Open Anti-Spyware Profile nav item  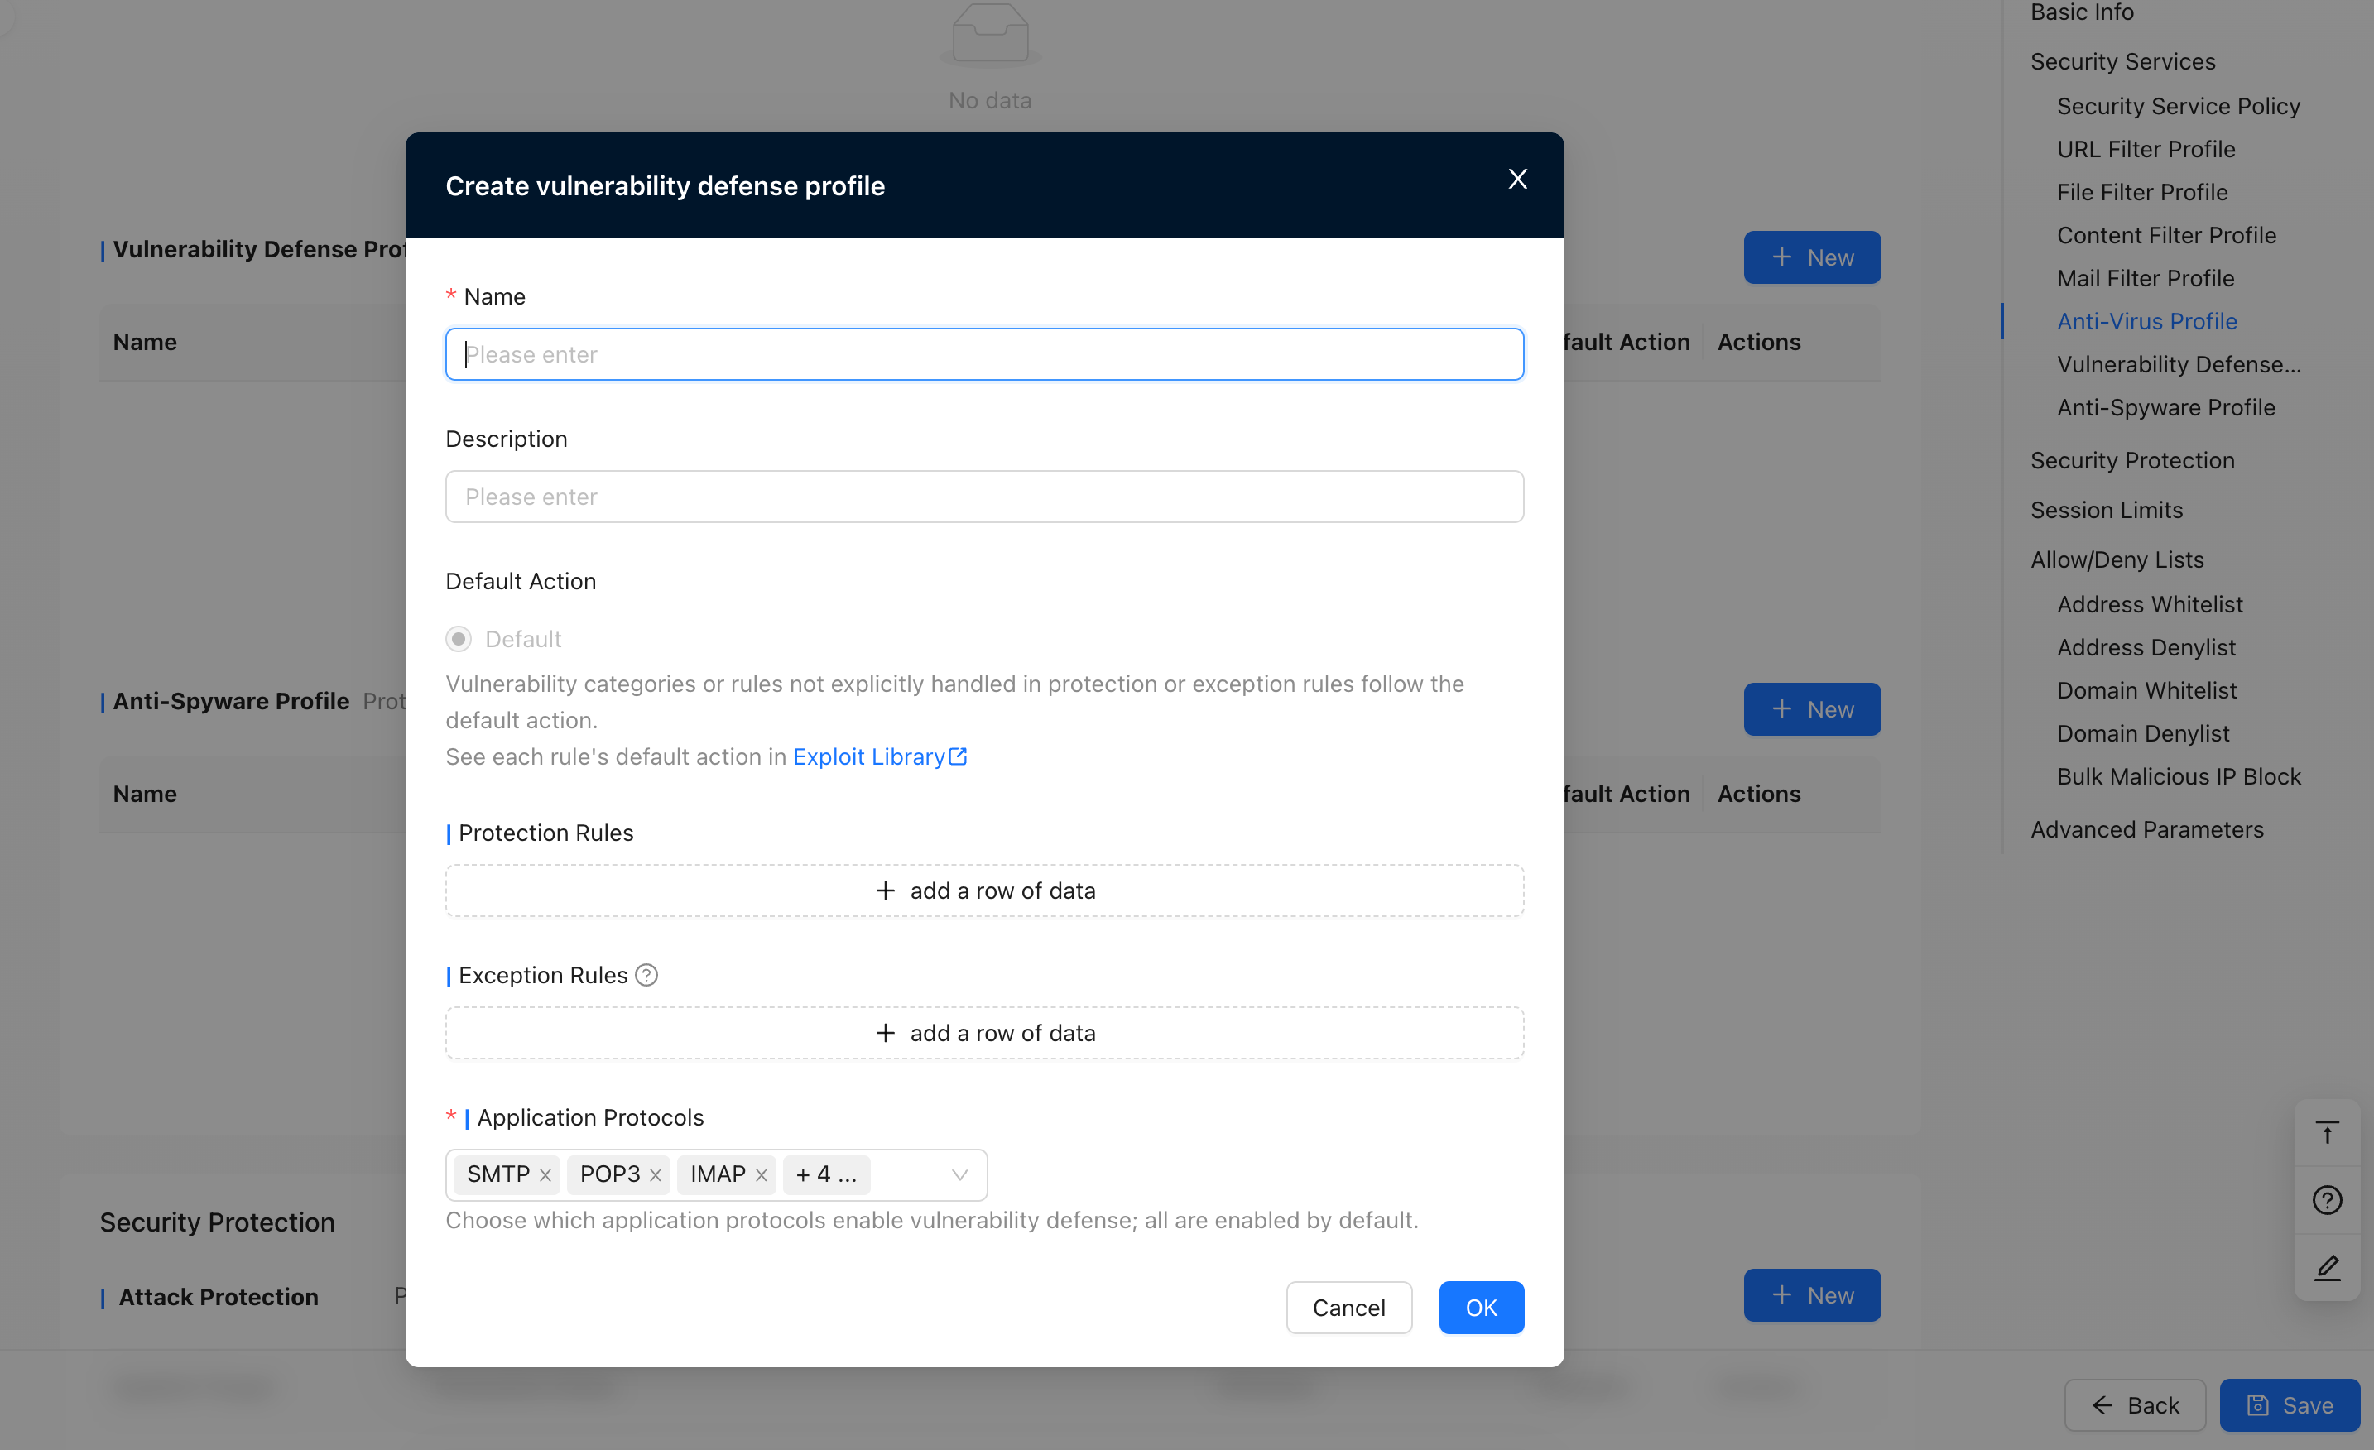[x=2166, y=409]
